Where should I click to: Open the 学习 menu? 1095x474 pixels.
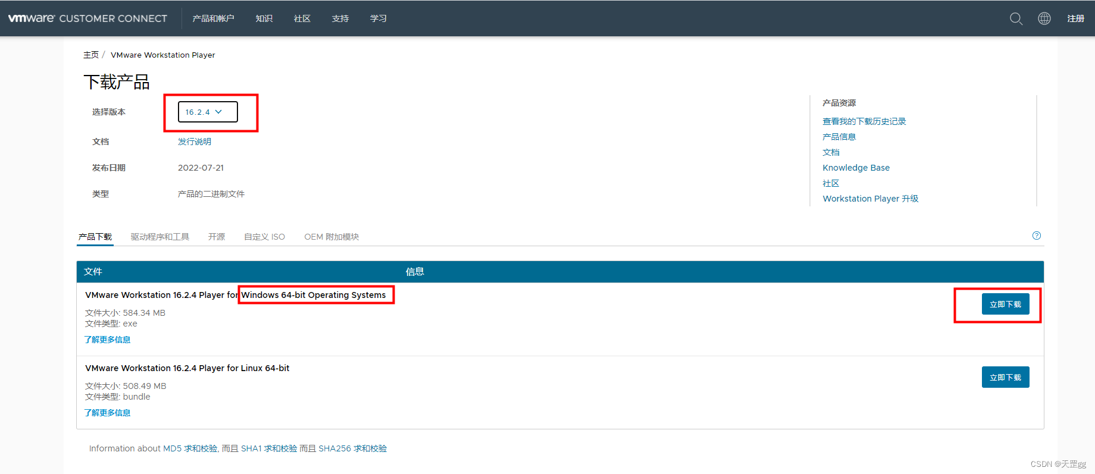point(378,18)
